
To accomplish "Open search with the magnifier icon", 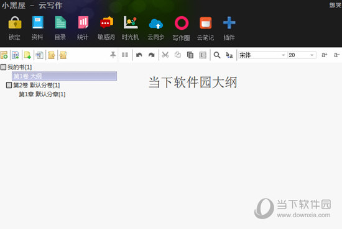I will [217, 55].
